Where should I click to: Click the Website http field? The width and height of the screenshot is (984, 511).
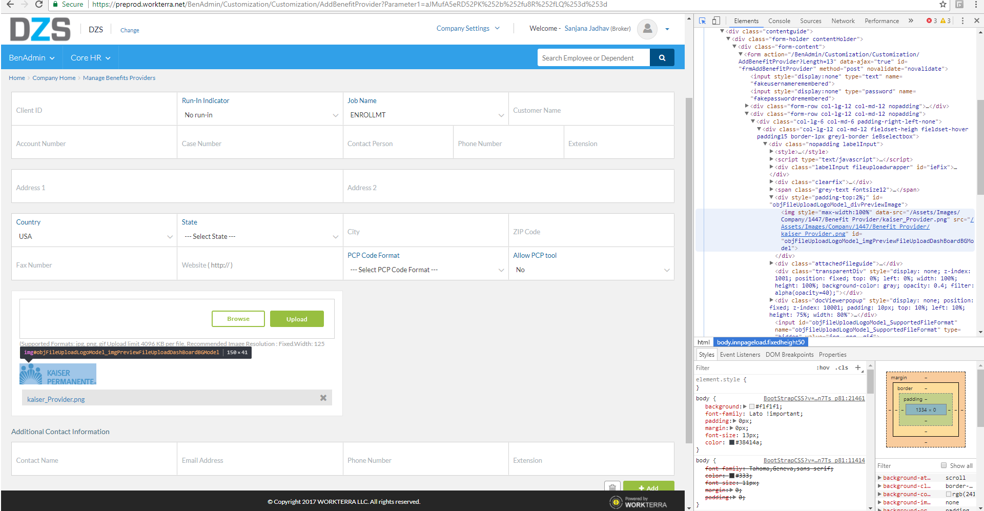[260, 263]
